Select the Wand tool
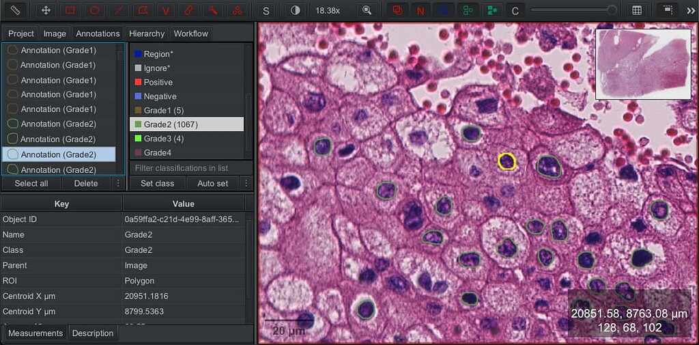Screen dimensions: 699x345 pyautogui.click(x=213, y=10)
